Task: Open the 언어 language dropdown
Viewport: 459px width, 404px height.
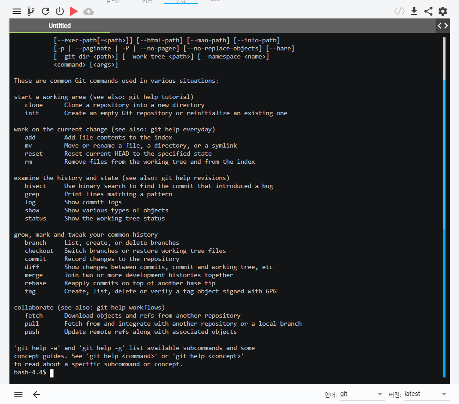Action: tap(362, 394)
